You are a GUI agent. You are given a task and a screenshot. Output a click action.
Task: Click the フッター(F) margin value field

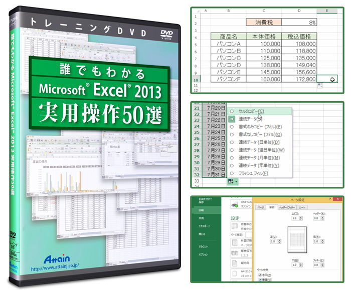point(317,265)
